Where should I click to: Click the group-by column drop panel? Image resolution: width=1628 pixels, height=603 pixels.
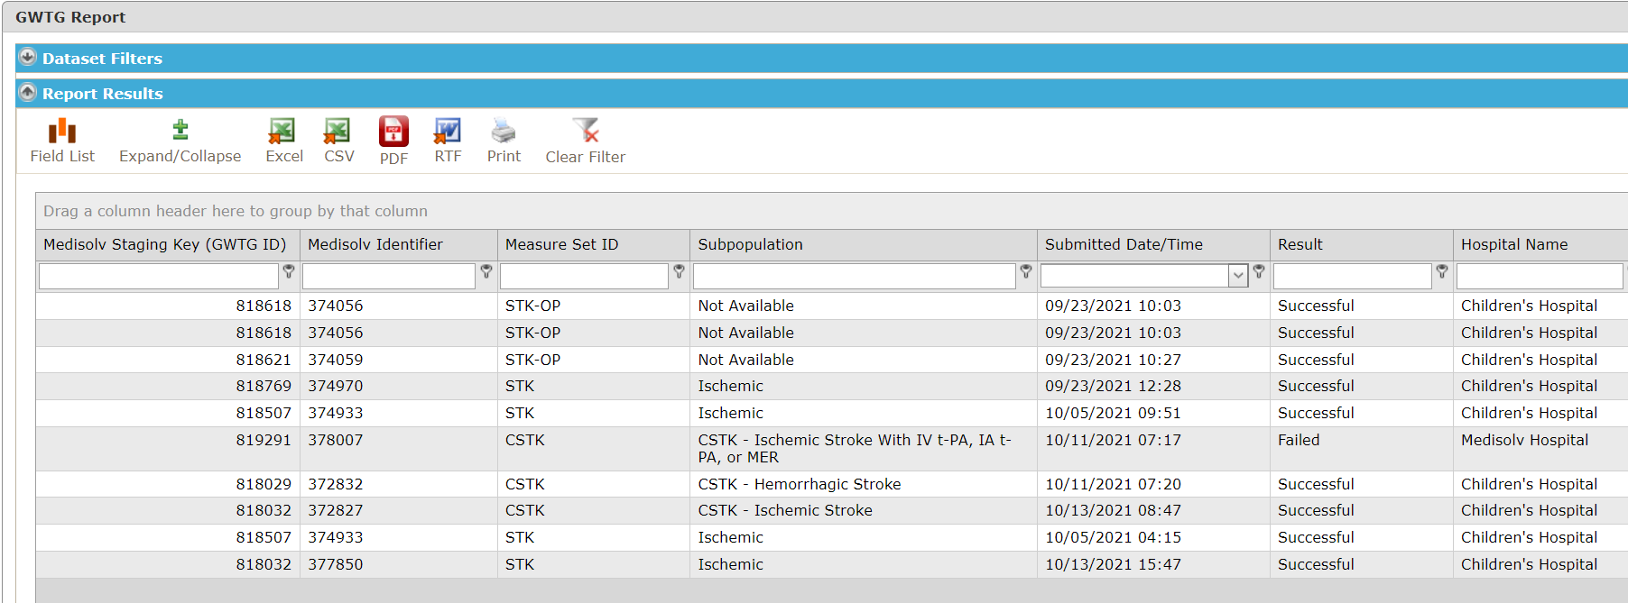click(831, 211)
